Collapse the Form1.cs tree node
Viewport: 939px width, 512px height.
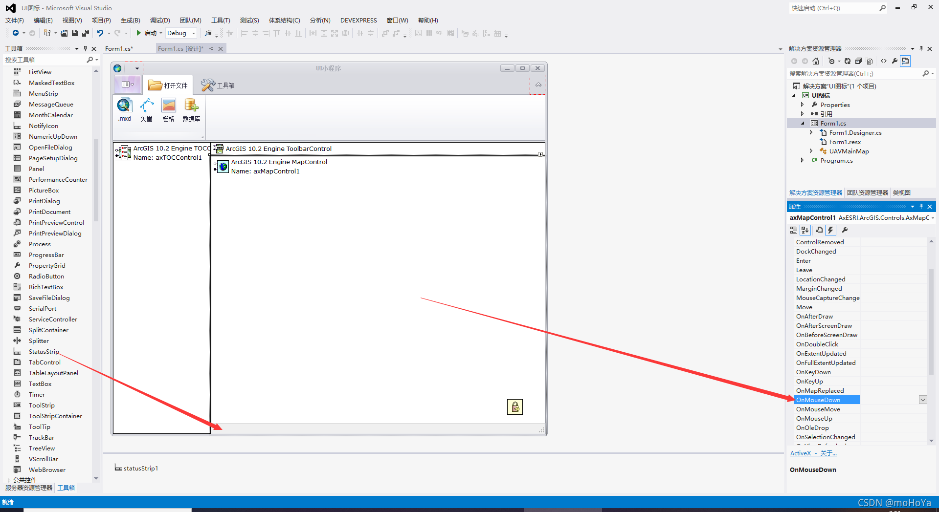point(802,123)
